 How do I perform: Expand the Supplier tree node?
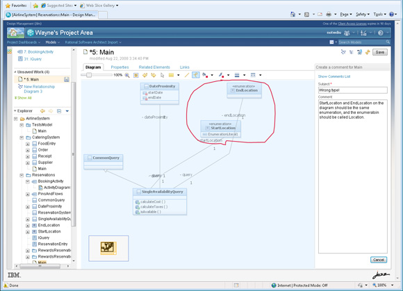pyautogui.click(x=28, y=163)
